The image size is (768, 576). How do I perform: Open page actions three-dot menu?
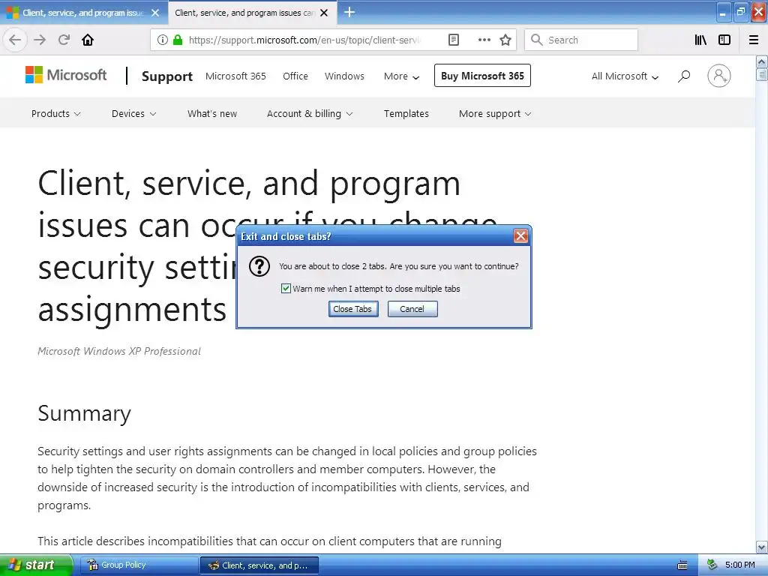pyautogui.click(x=484, y=40)
